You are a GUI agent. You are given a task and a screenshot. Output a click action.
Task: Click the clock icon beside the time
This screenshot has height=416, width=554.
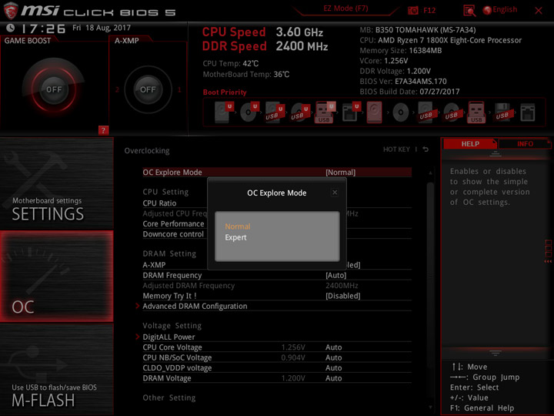pyautogui.click(x=11, y=28)
